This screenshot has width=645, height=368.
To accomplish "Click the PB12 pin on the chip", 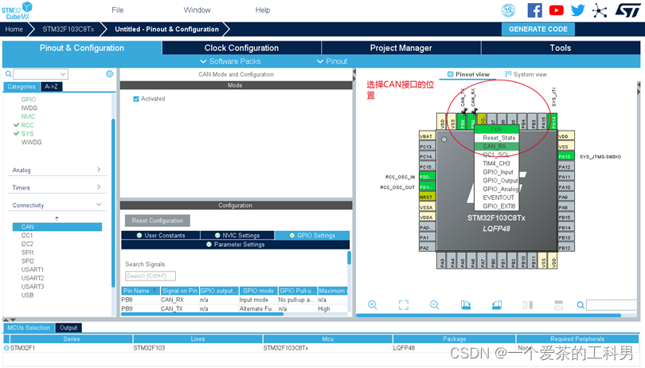I will (566, 248).
